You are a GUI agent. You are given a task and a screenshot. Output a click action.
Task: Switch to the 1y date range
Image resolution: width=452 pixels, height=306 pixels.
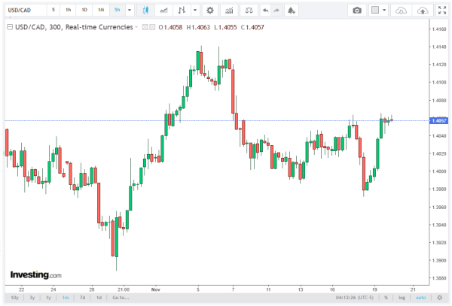49,297
